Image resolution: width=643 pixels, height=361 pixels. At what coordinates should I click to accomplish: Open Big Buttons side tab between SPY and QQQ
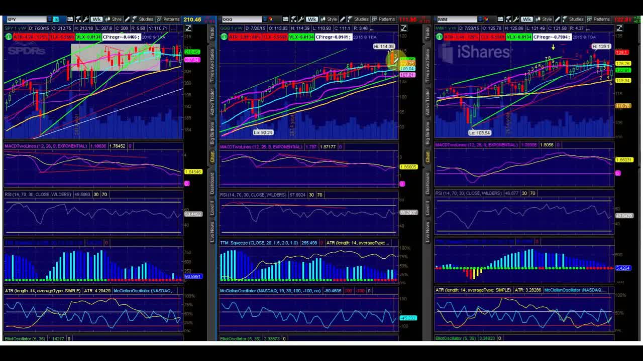[x=212, y=133]
